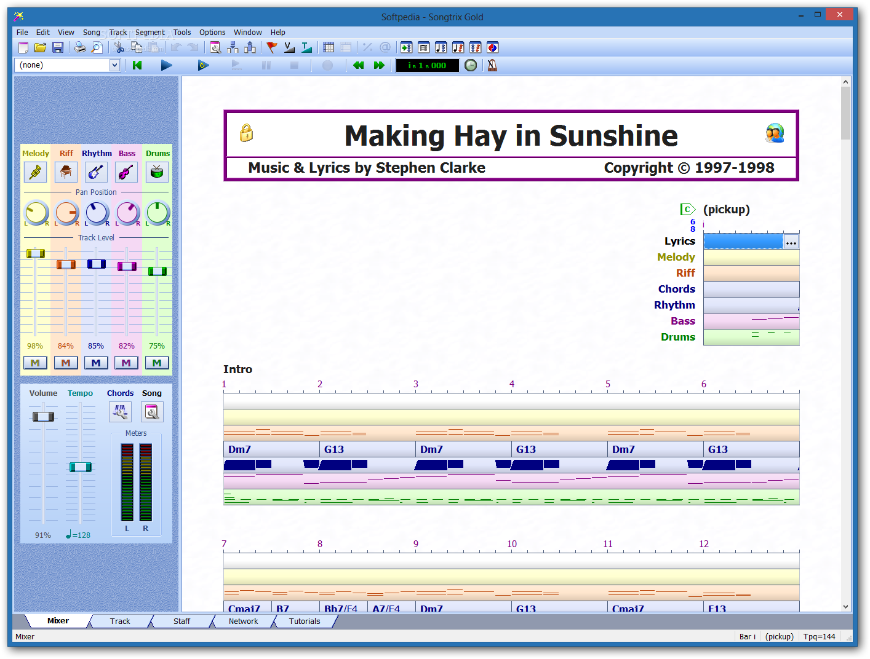The image size is (870, 659).
Task: Rewind to the start of the song
Action: [x=137, y=65]
